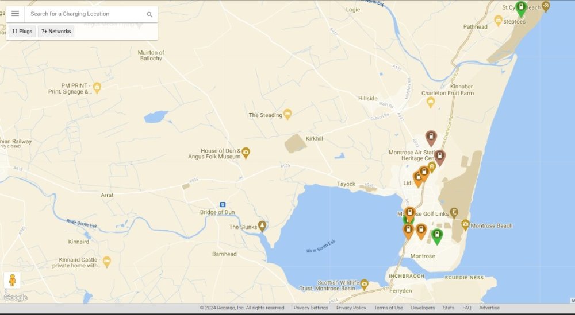Click Scottish Wildlife Trust camera marker

pyautogui.click(x=364, y=284)
